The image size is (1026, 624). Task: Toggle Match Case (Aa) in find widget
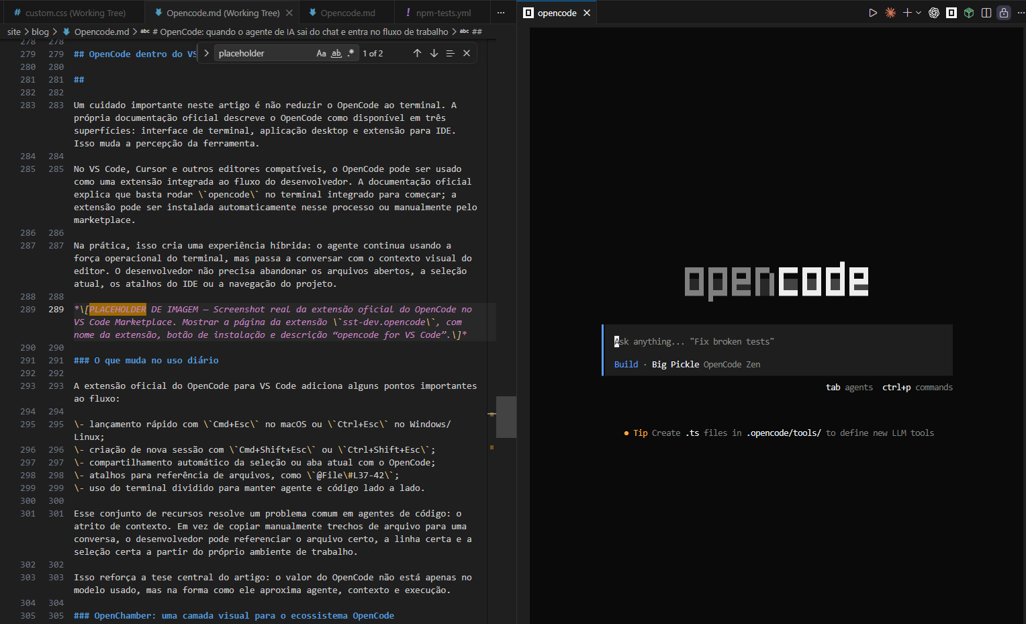(x=321, y=53)
